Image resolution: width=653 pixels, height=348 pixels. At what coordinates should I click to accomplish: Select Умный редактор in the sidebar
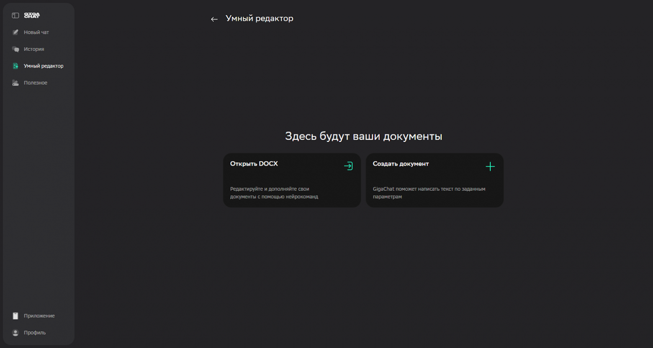click(44, 66)
